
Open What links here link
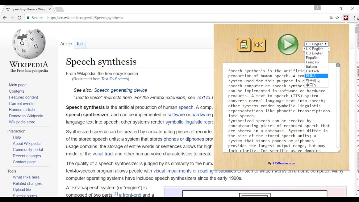click(x=26, y=177)
